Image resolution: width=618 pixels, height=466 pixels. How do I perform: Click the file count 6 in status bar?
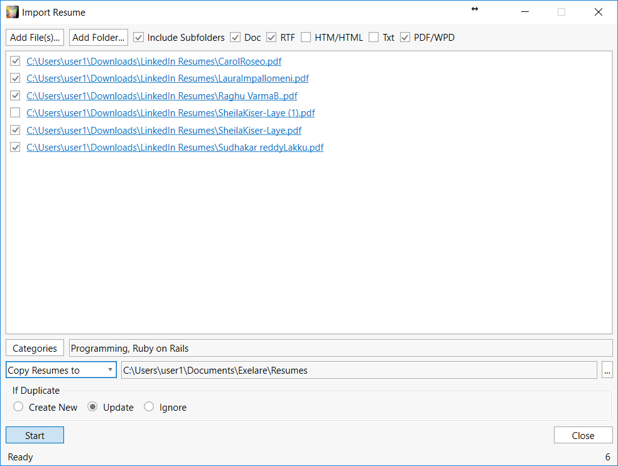pos(608,457)
